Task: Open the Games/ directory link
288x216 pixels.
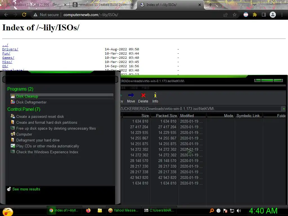Action: coord(8,58)
